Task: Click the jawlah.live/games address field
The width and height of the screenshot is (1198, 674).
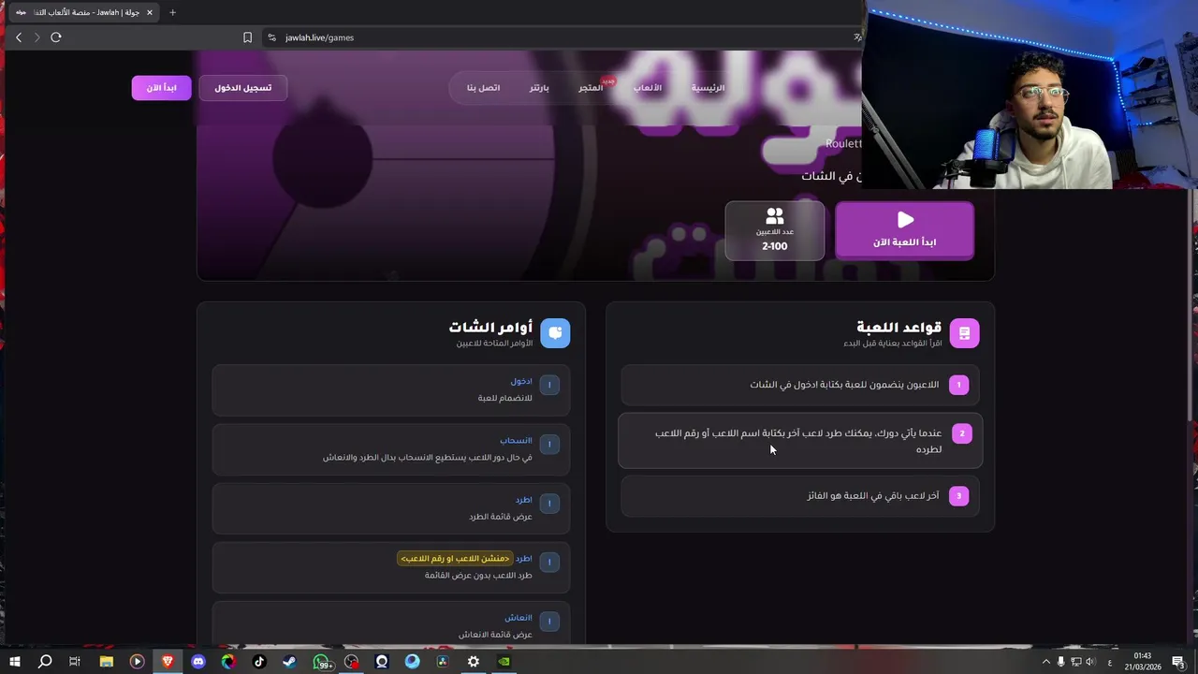Action: pyautogui.click(x=562, y=37)
